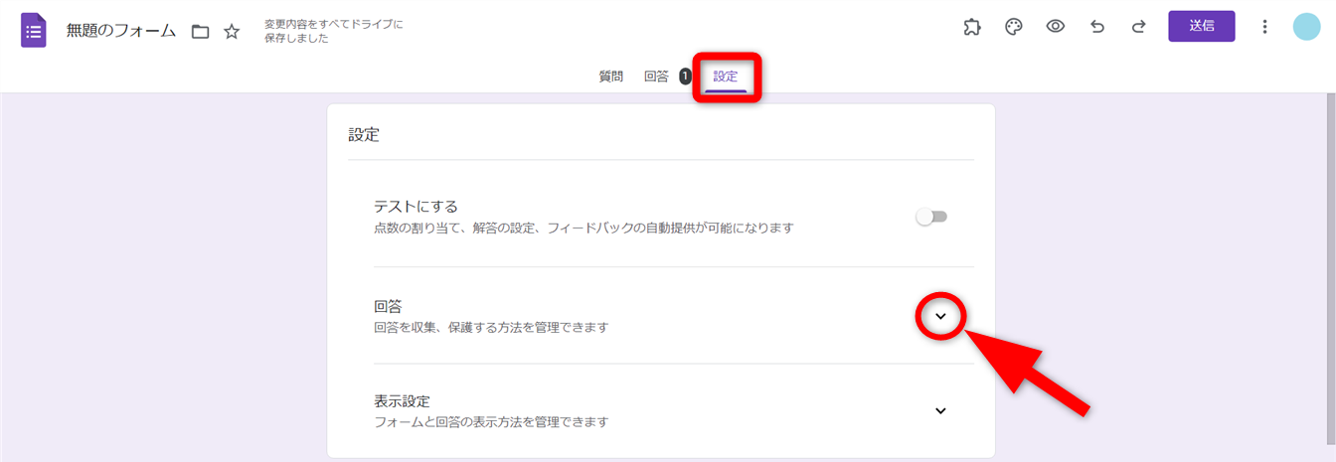The height and width of the screenshot is (462, 1336).
Task: Open the theme customization palette icon
Action: [x=1014, y=27]
